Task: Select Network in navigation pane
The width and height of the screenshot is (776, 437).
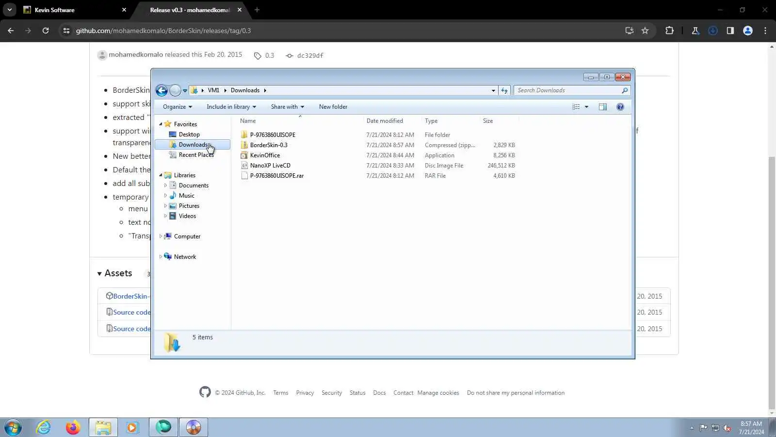Action: [x=185, y=257]
